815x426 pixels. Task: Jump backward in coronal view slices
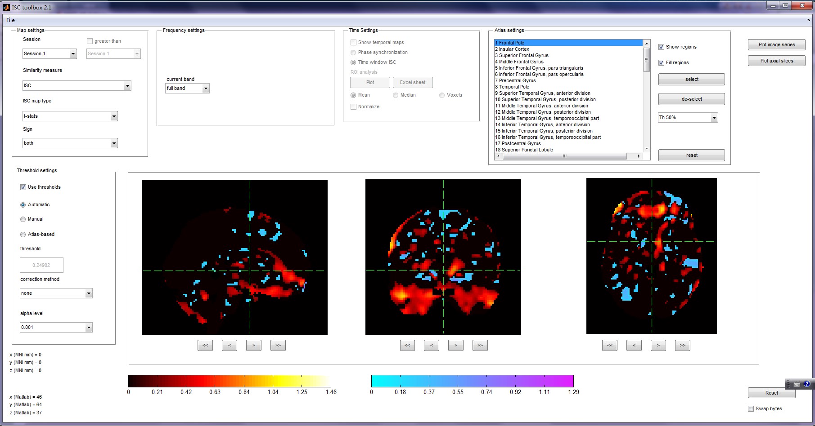coord(407,346)
